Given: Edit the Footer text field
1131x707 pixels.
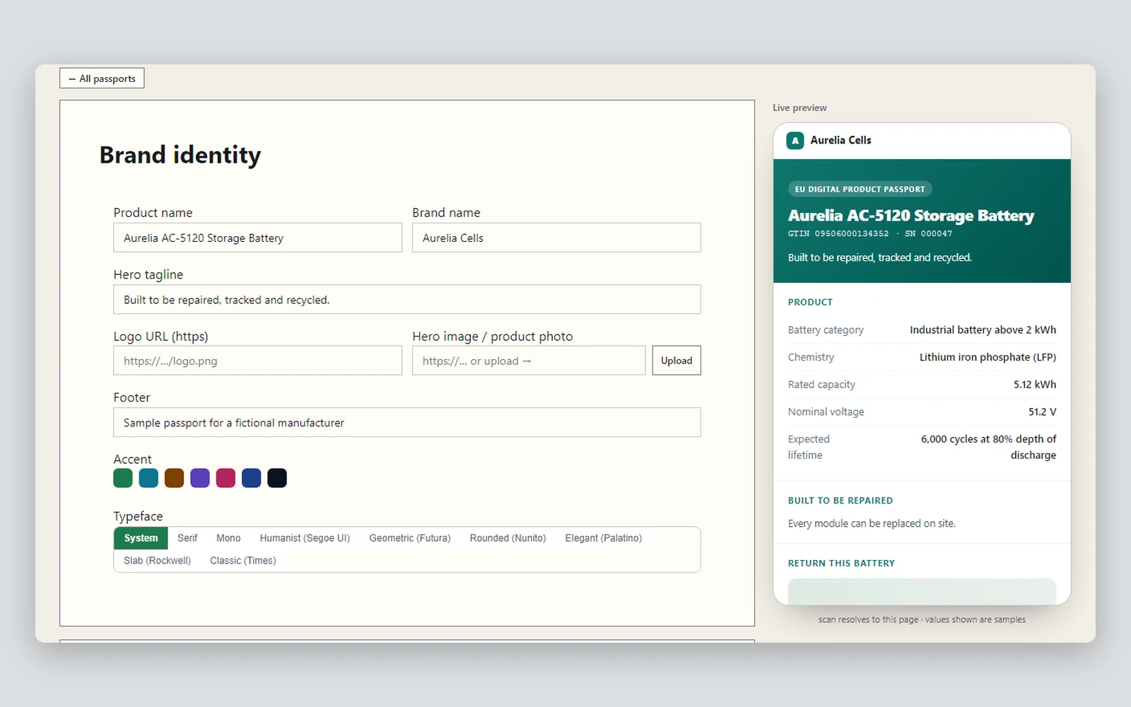Looking at the screenshot, I should [407, 422].
